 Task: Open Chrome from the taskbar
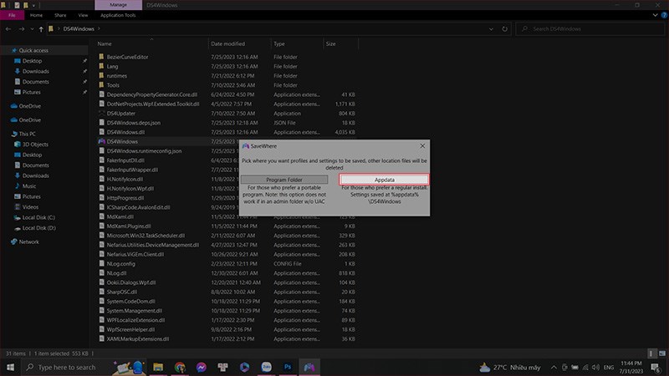(180, 367)
